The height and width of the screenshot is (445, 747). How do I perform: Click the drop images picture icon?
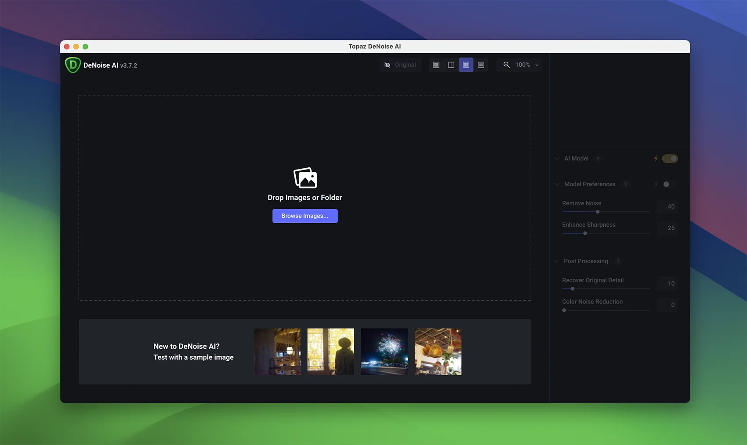point(305,178)
